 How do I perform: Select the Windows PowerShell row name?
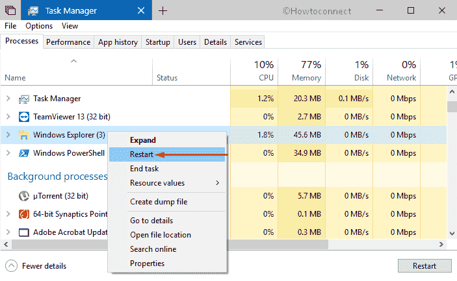(x=69, y=153)
